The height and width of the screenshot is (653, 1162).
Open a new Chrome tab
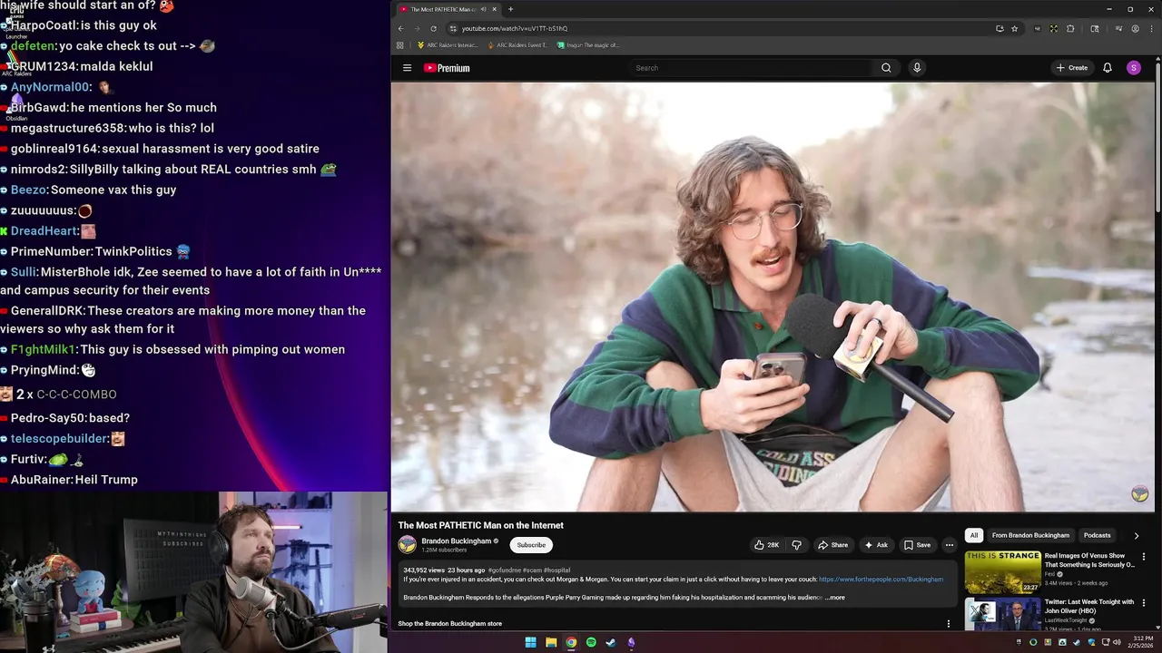[510, 9]
